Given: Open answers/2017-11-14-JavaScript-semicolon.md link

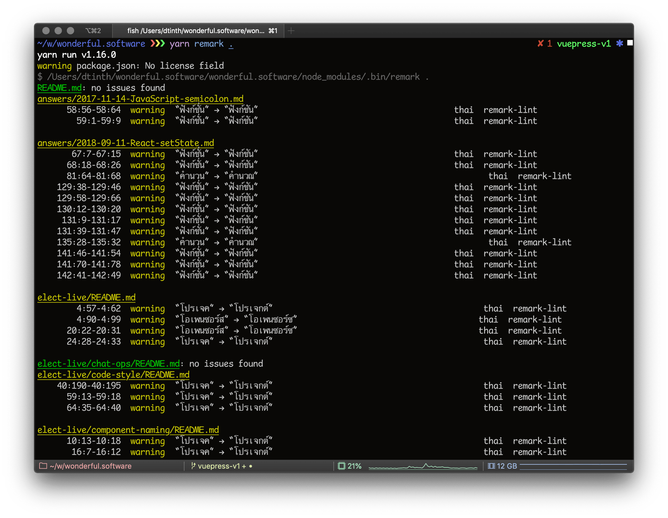Looking at the screenshot, I should coord(140,99).
